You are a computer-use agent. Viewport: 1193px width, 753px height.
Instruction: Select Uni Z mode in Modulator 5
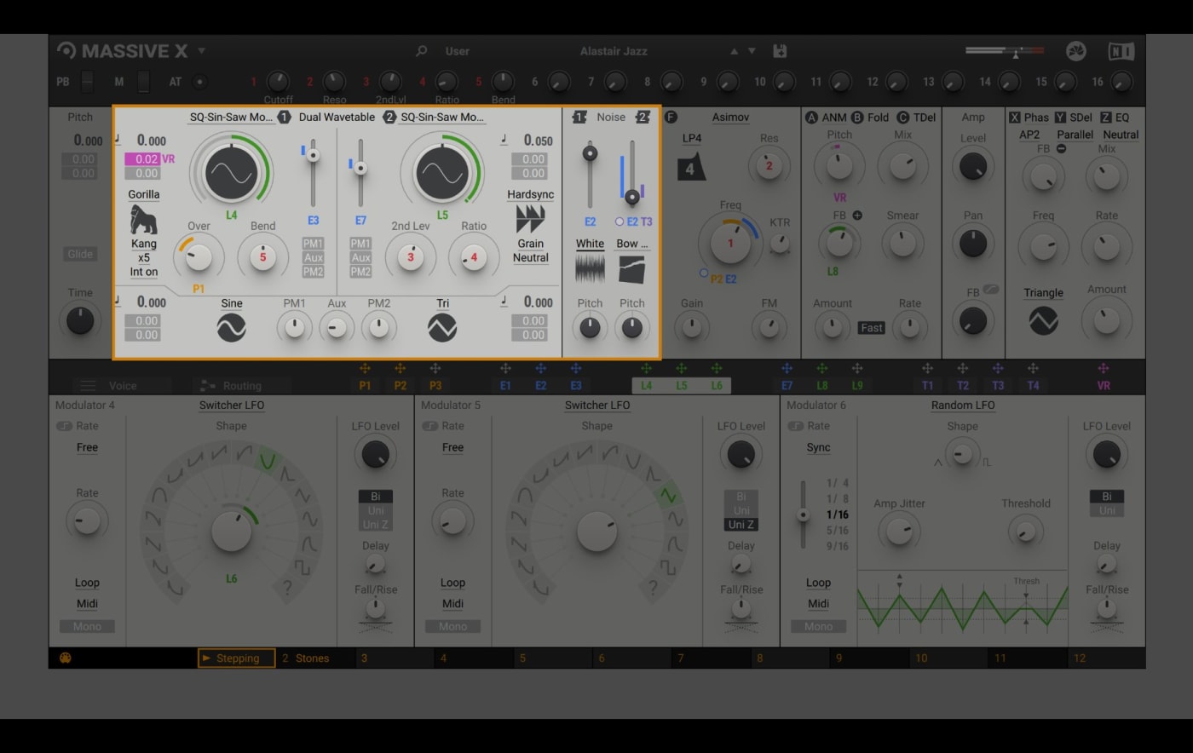tap(741, 525)
